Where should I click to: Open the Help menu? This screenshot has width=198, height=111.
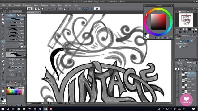pos(76,5)
